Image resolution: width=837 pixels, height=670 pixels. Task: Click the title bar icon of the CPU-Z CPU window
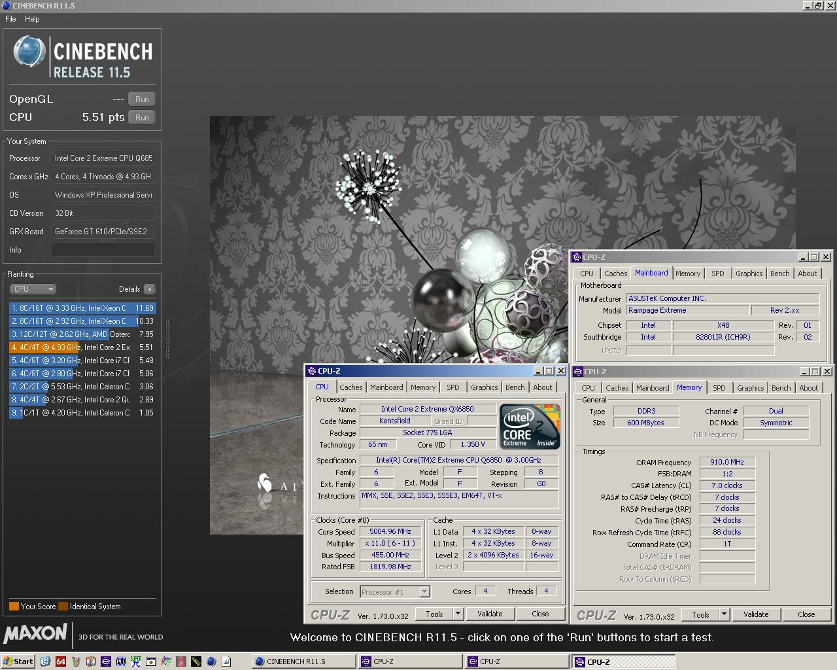point(312,371)
